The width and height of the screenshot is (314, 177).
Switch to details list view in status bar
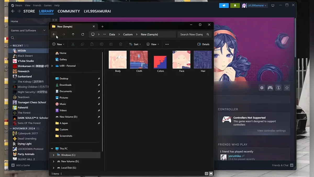(206, 174)
